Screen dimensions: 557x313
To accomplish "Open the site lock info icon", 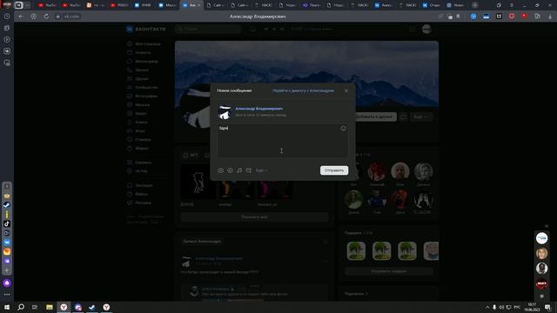I will click(x=58, y=17).
